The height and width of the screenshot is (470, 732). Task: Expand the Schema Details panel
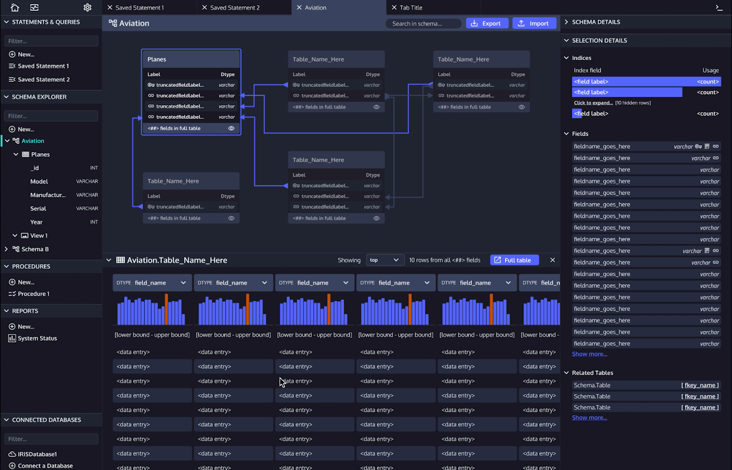(x=566, y=22)
